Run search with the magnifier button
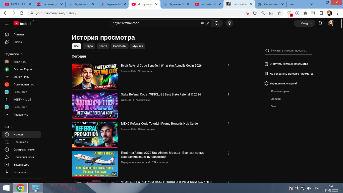343x193 pixels. tap(217, 23)
